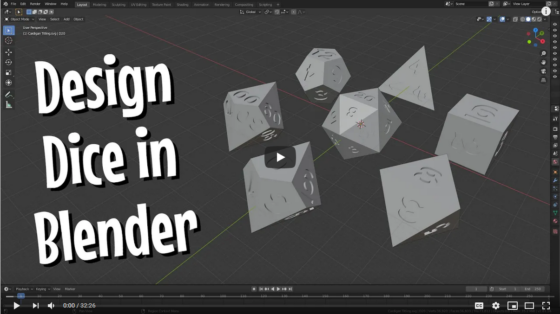Open the File menu
Image resolution: width=560 pixels, height=314 pixels.
(x=13, y=4)
